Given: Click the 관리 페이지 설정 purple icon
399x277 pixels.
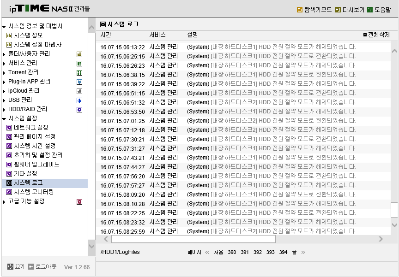Looking at the screenshot, I should [9, 137].
